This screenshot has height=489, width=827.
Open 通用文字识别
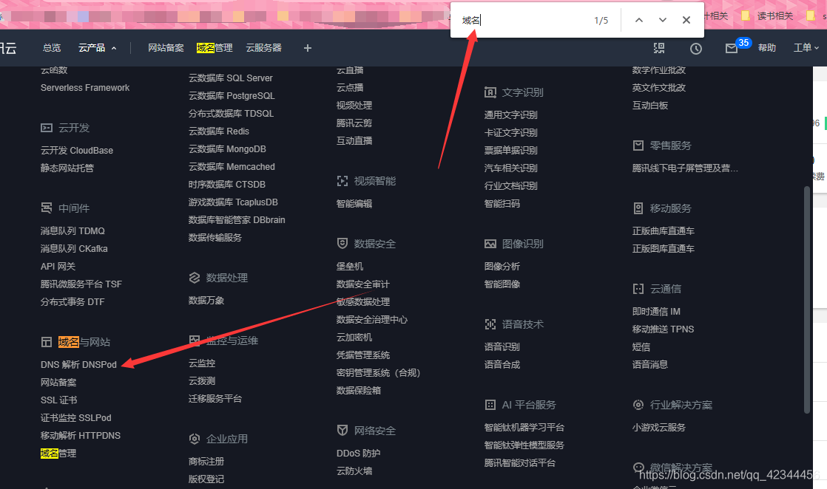click(x=510, y=115)
